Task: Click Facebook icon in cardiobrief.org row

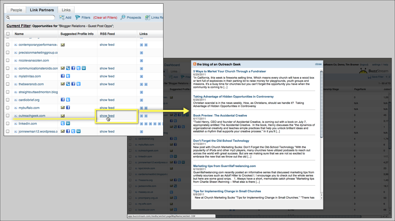Action: click(x=63, y=100)
